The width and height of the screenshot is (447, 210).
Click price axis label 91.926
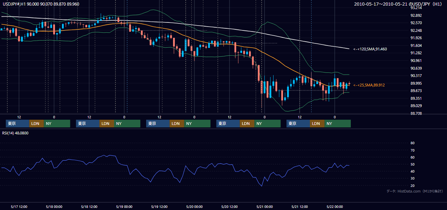click(416, 38)
